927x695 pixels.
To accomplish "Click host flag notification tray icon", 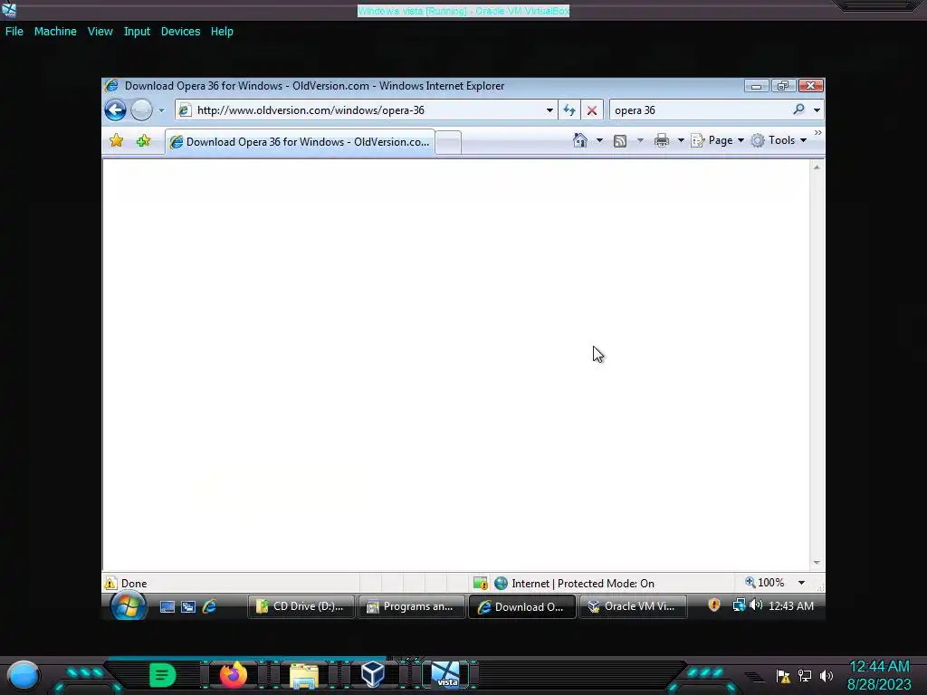I will (783, 675).
